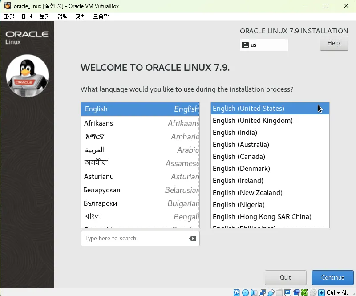Screen dimensions: 356x296
Task: Focus the language search field
Action: pos(140,239)
